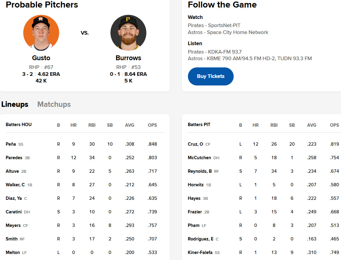Click Burrows' pitcher headshot photo
This screenshot has width=341, height=260.
(128, 33)
